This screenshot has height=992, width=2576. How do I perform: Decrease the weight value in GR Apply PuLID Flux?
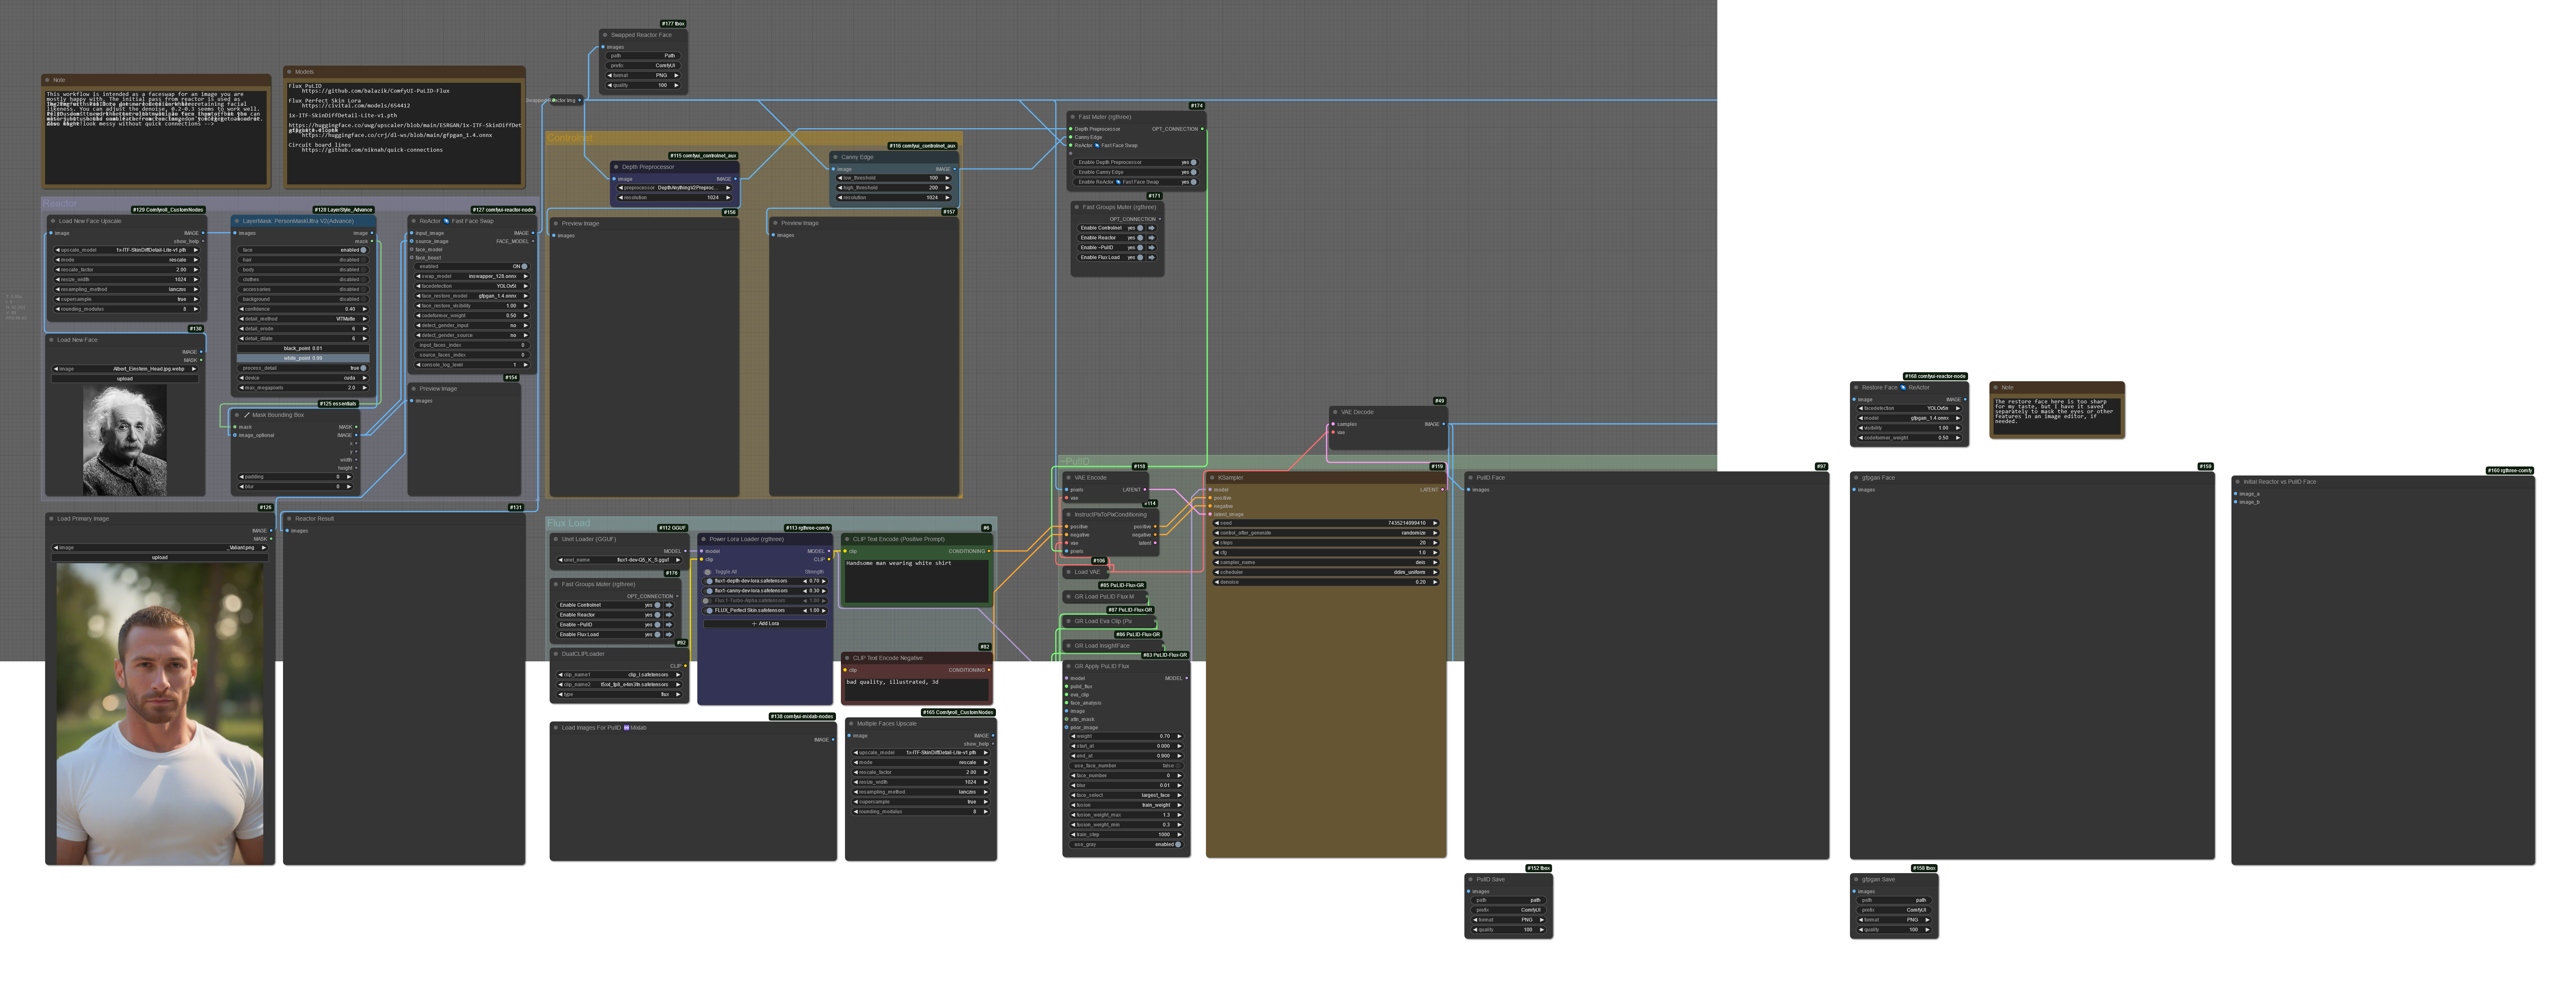click(1074, 736)
